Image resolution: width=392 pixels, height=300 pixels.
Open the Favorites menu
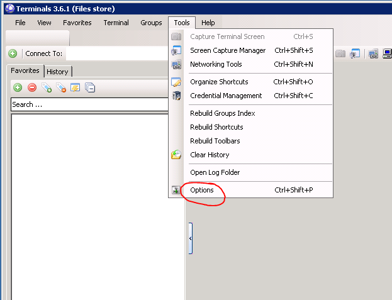77,23
